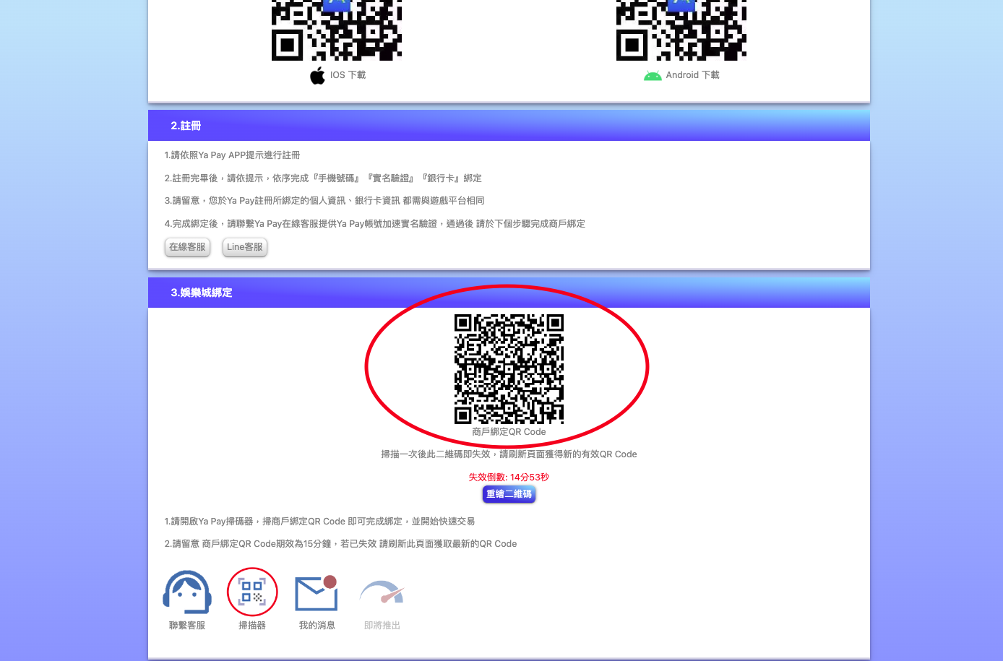Click the 'IOS 下載' text label

click(348, 75)
